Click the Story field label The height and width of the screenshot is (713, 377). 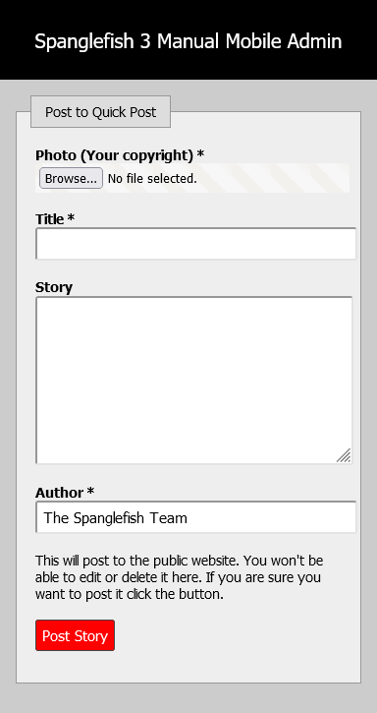[x=54, y=287]
